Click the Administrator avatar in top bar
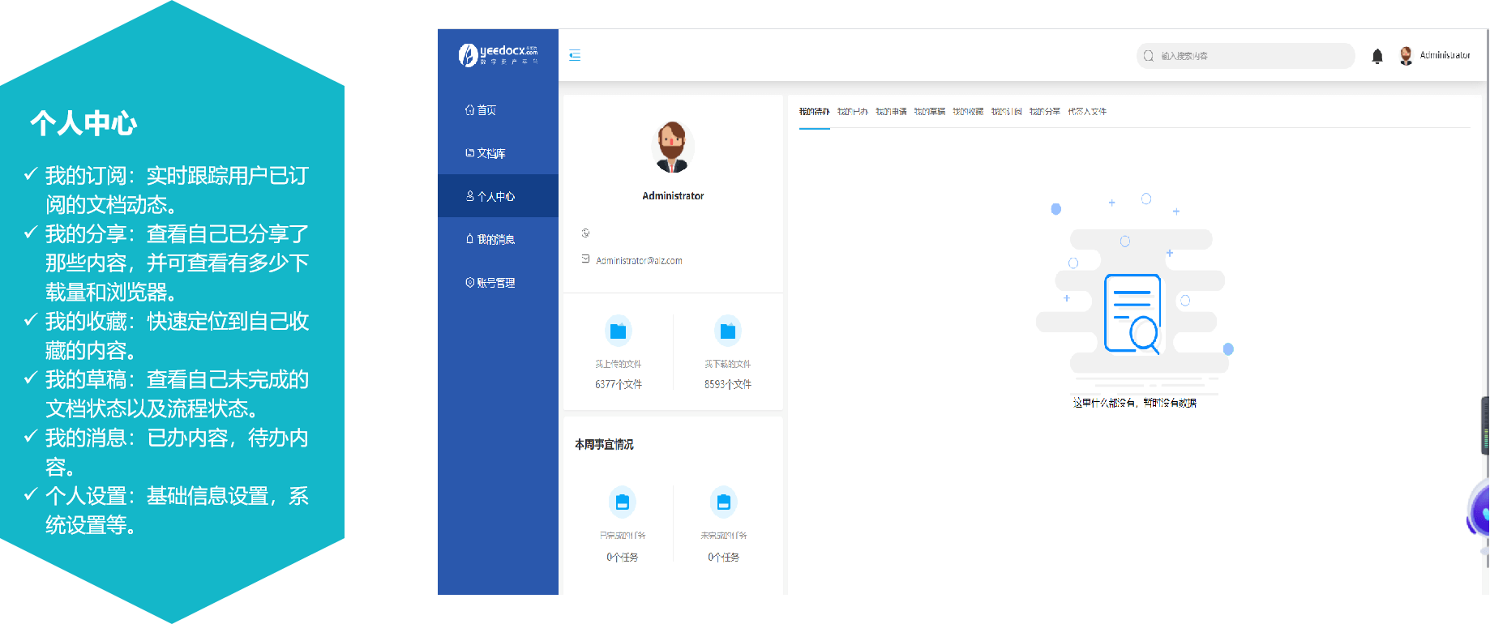 point(1406,56)
